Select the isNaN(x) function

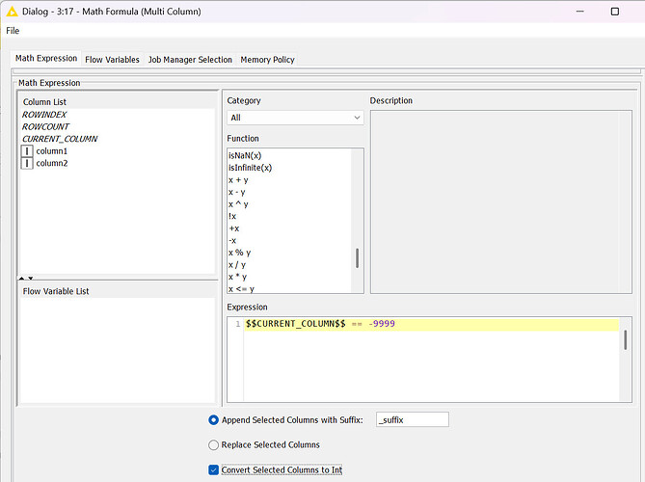click(x=244, y=155)
